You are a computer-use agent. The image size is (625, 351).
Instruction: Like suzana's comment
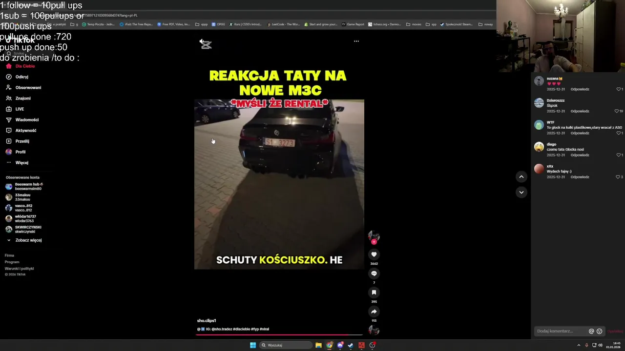(x=618, y=89)
